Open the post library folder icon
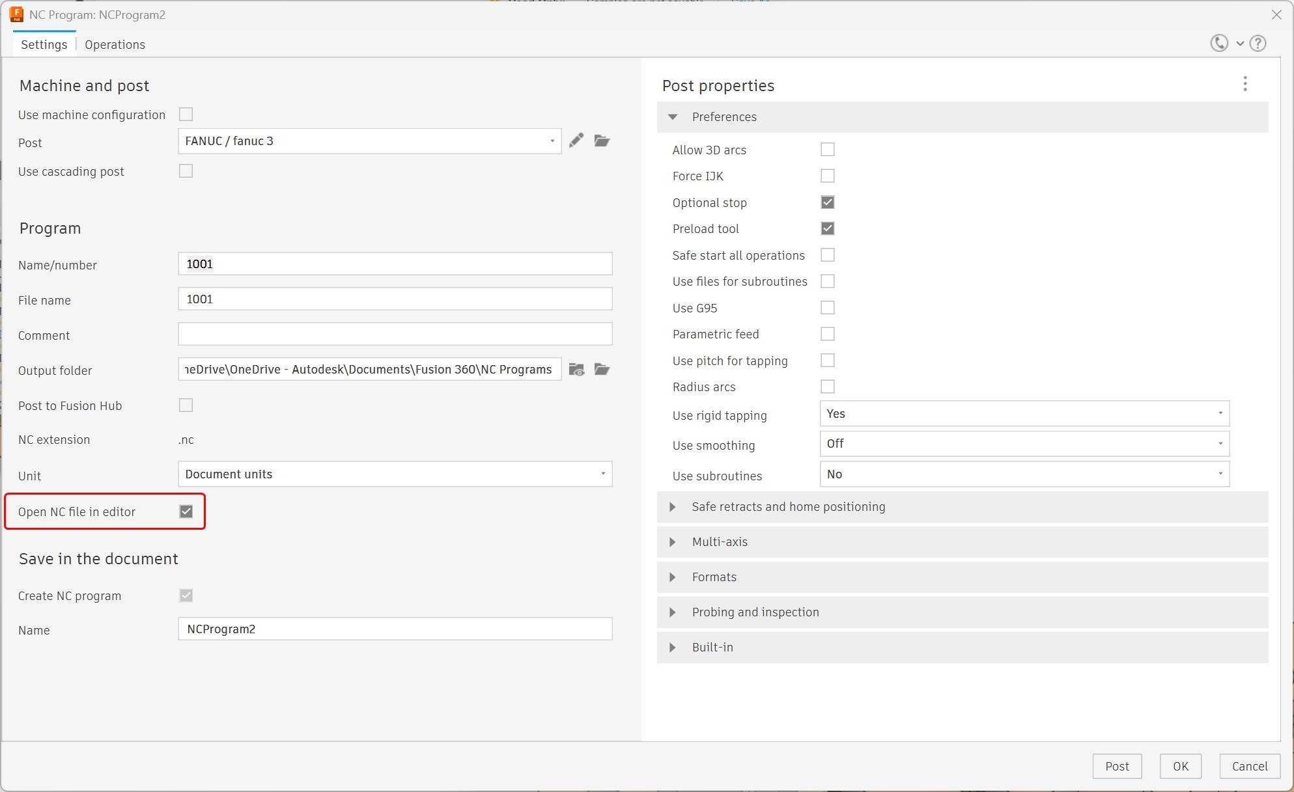The width and height of the screenshot is (1294, 792). [x=602, y=141]
